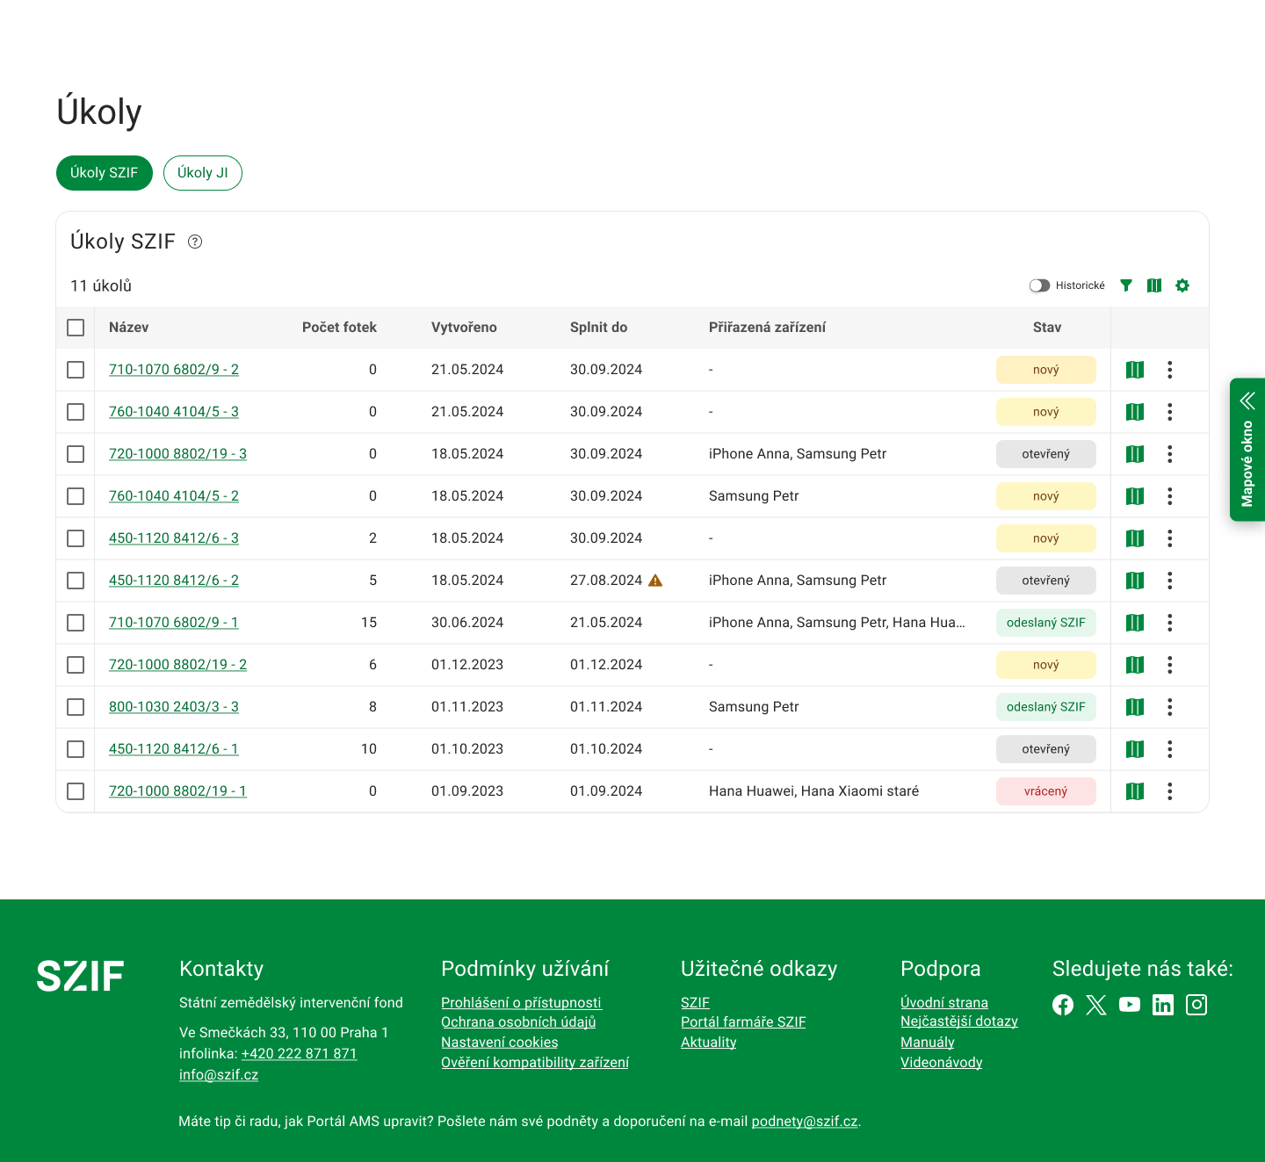Tick checkbox for task 800-1030 2403/3 - 3
This screenshot has width=1265, height=1162.
point(76,707)
